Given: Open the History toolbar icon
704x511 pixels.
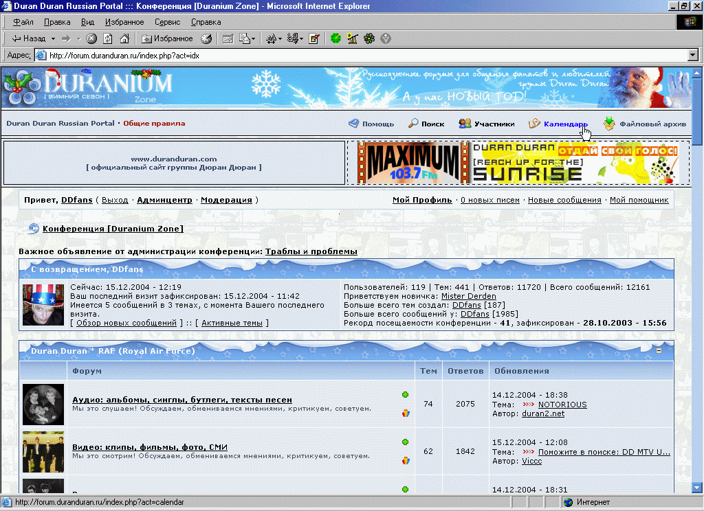Looking at the screenshot, I should tap(206, 39).
